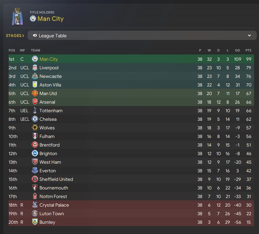Expand the dropdown chevron arrow
The height and width of the screenshot is (234, 259).
pos(249,35)
